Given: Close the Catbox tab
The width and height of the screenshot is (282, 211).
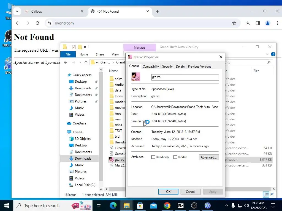Looking at the screenshot, I should (82, 11).
